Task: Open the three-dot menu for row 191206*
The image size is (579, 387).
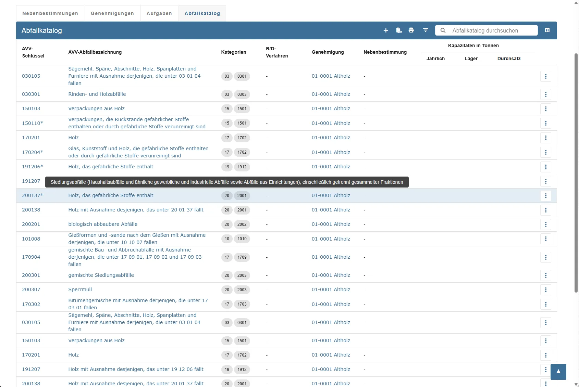Action: click(546, 167)
